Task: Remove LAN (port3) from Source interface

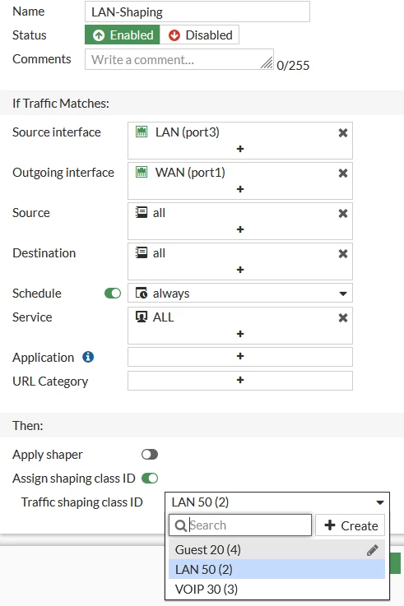Action: (343, 133)
